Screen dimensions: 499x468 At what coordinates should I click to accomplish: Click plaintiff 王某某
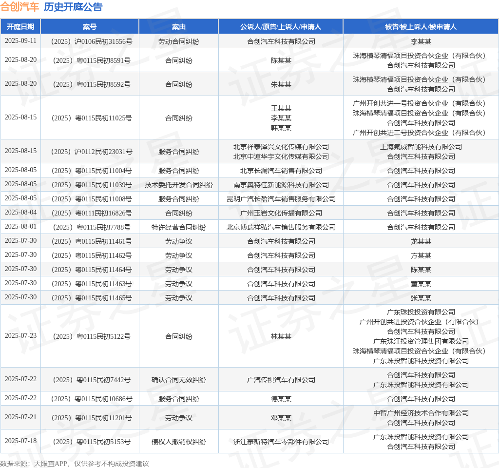281,108
